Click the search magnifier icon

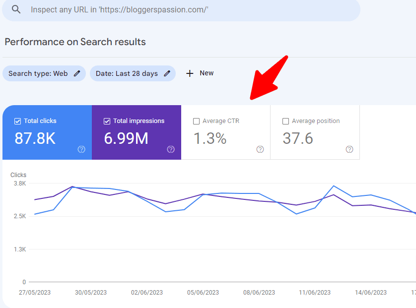[x=16, y=9]
